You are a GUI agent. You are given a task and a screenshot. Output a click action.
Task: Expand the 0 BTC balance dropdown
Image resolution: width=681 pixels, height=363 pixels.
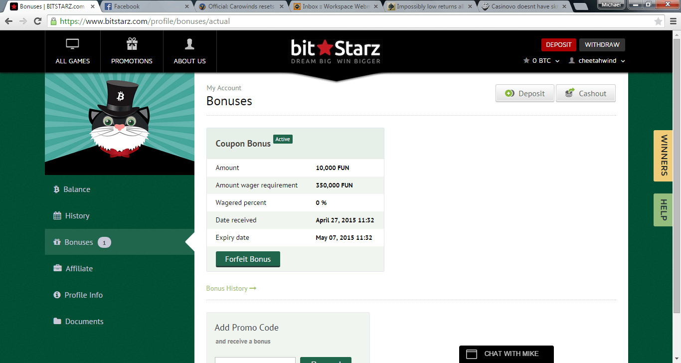(557, 61)
